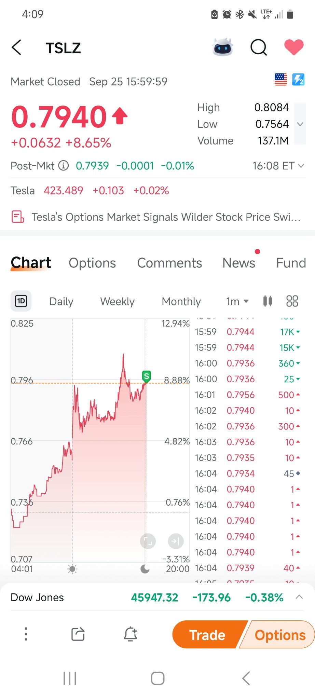Tap the share icon in bottom bar
The image size is (315, 700).
[x=78, y=634]
